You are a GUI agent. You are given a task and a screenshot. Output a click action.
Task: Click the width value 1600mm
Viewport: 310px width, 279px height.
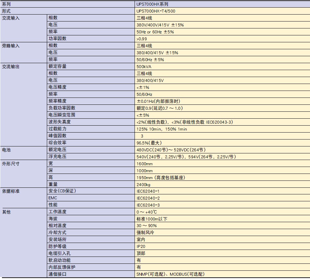click(144, 164)
